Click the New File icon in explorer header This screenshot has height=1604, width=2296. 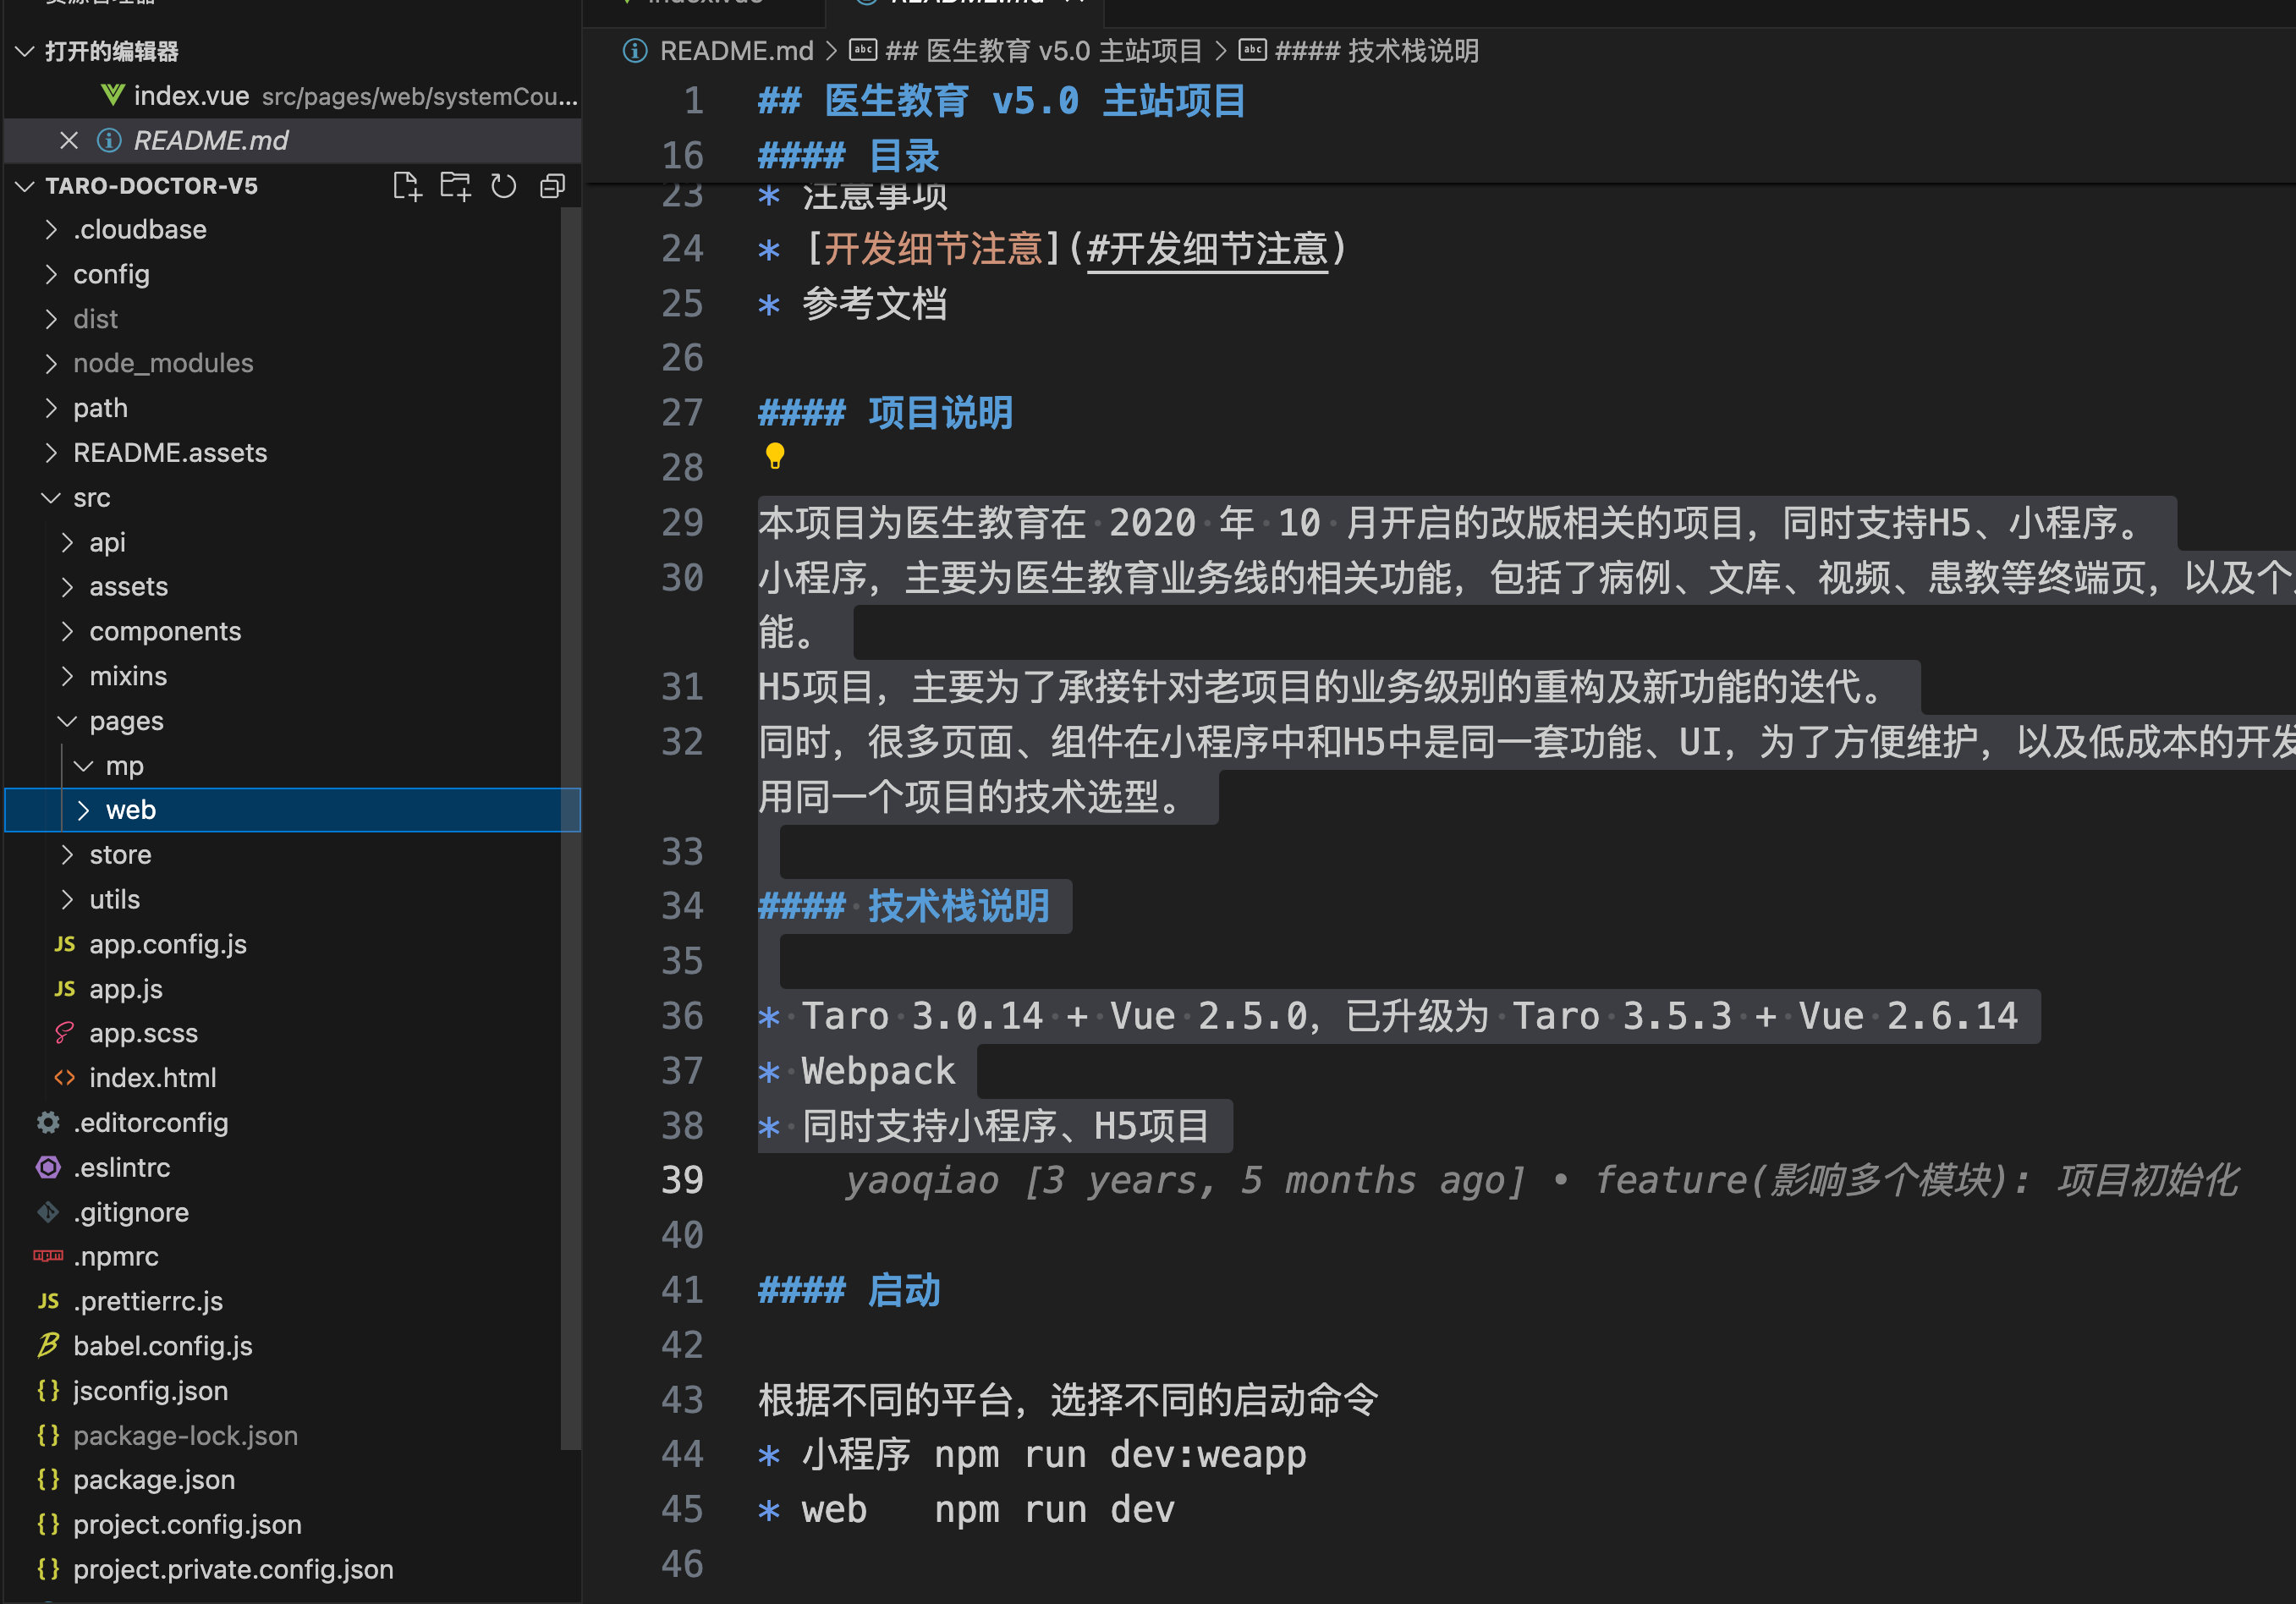click(x=407, y=186)
